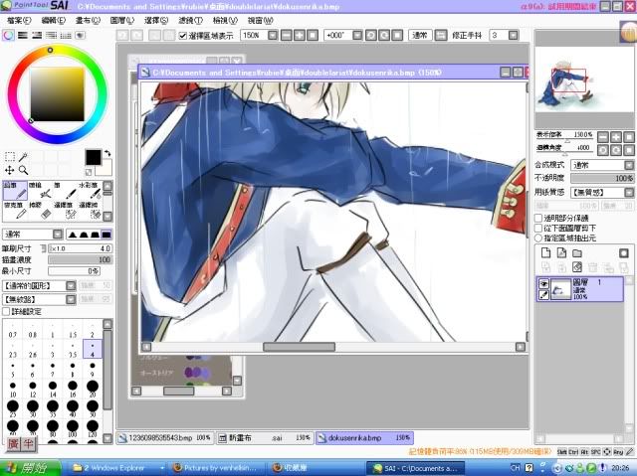Rotate view clockwise in toolbar
This screenshot has height=476, width=637.
coord(384,35)
